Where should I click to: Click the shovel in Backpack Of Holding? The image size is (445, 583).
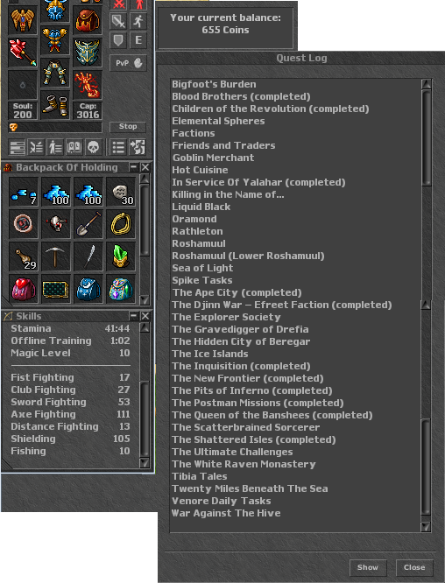click(x=88, y=224)
